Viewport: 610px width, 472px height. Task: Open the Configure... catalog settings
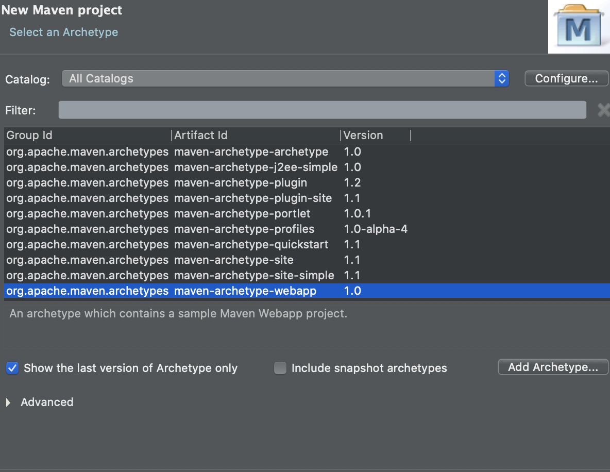point(566,78)
